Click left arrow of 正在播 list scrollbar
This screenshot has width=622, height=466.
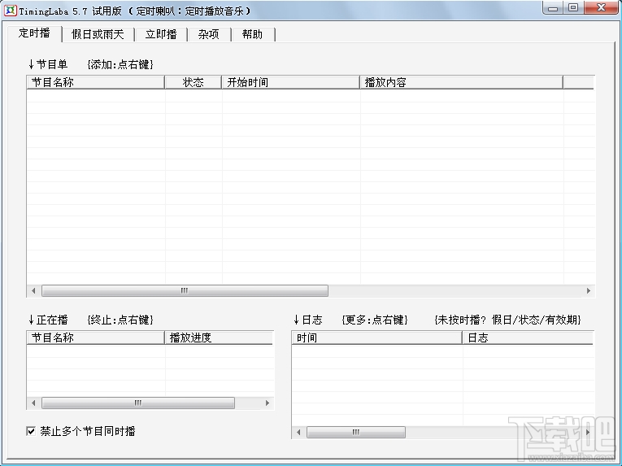pyautogui.click(x=33, y=403)
